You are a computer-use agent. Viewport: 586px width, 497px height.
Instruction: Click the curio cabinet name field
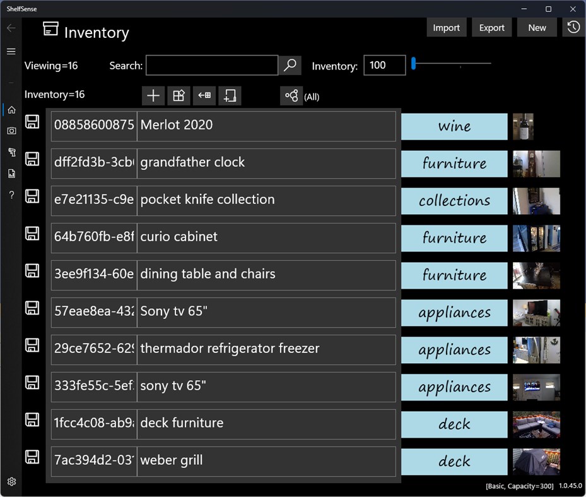(x=266, y=238)
